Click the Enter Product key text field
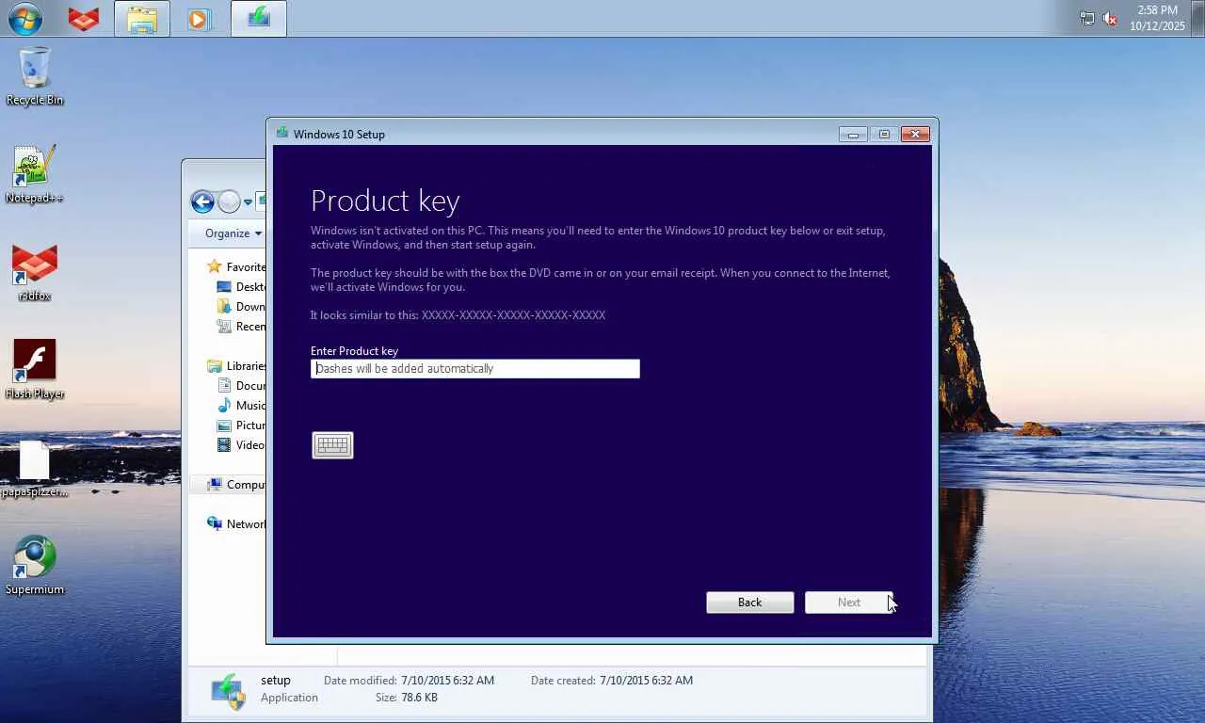 (x=475, y=369)
